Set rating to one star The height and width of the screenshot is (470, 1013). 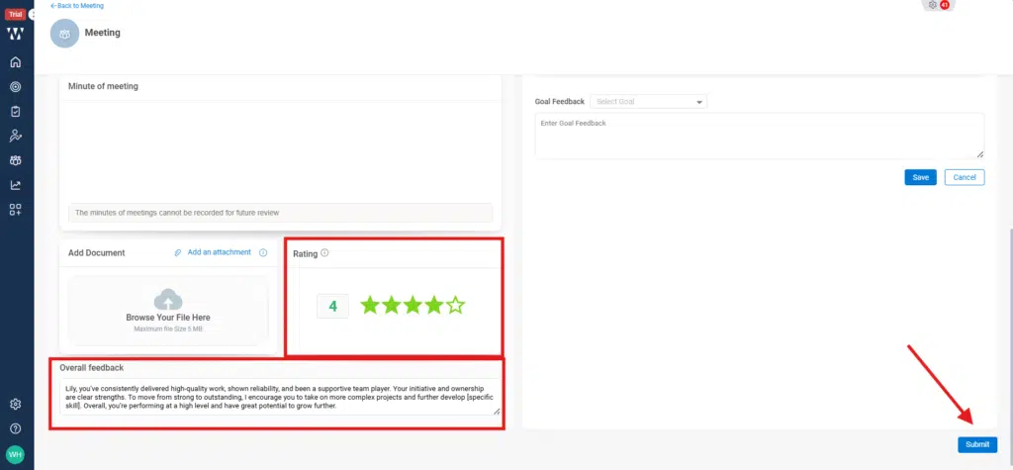370,306
